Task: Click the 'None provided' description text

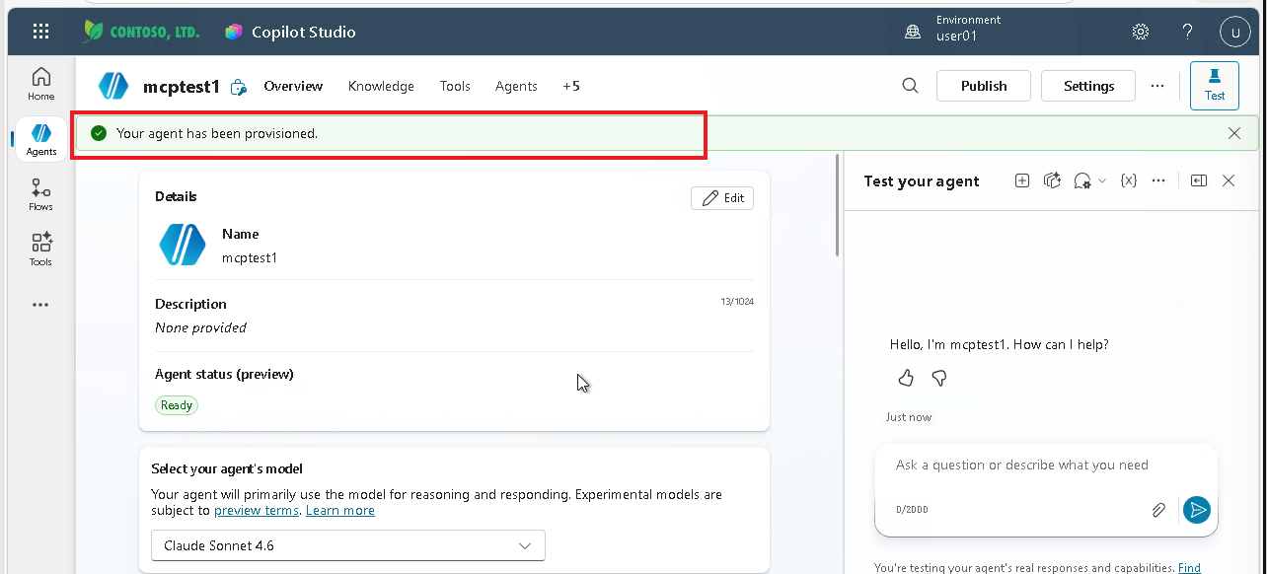Action: coord(200,327)
